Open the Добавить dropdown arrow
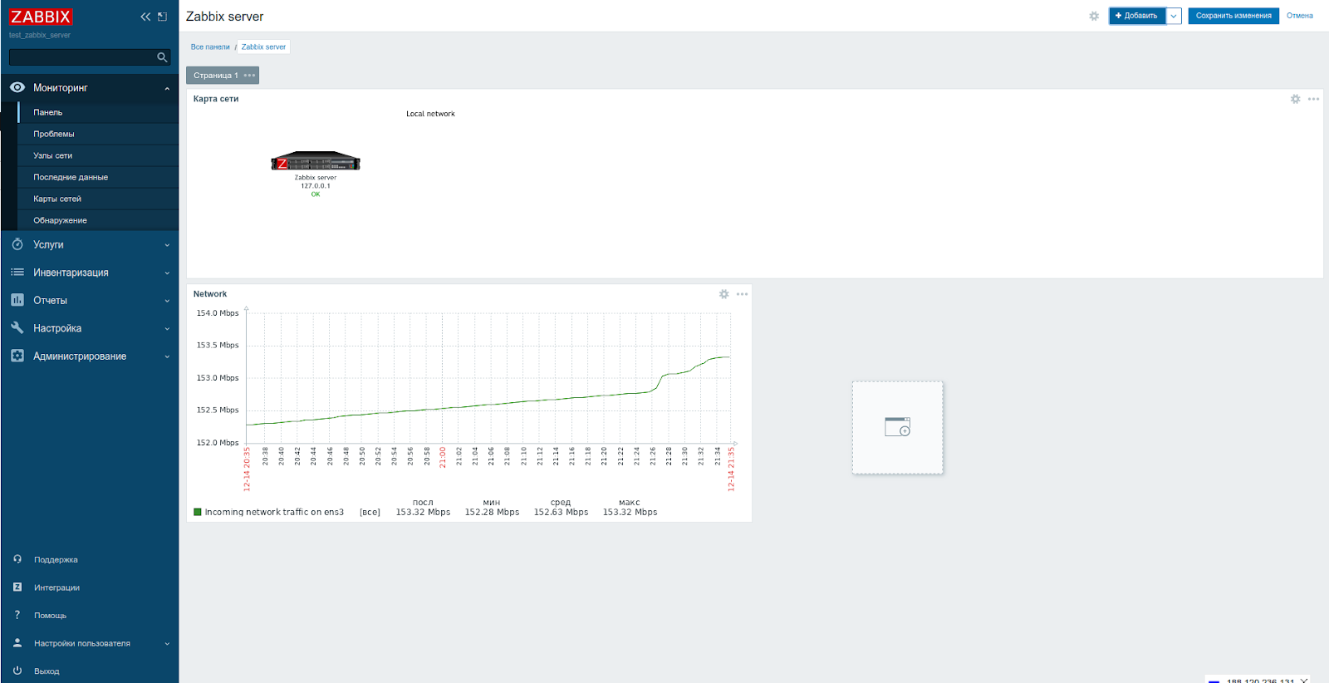 [x=1174, y=16]
